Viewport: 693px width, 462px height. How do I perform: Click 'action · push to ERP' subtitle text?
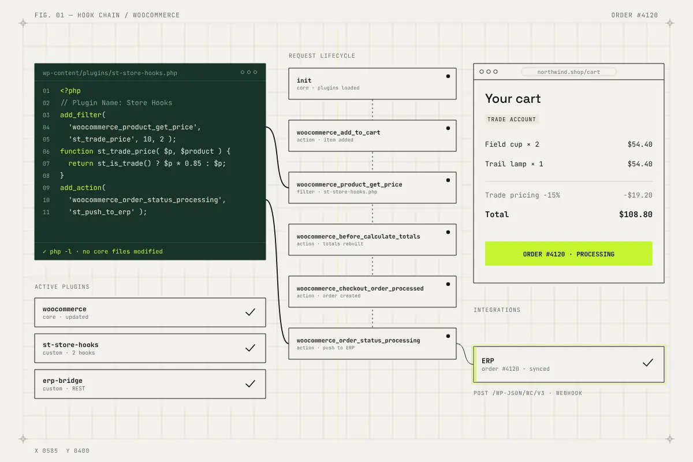point(326,348)
